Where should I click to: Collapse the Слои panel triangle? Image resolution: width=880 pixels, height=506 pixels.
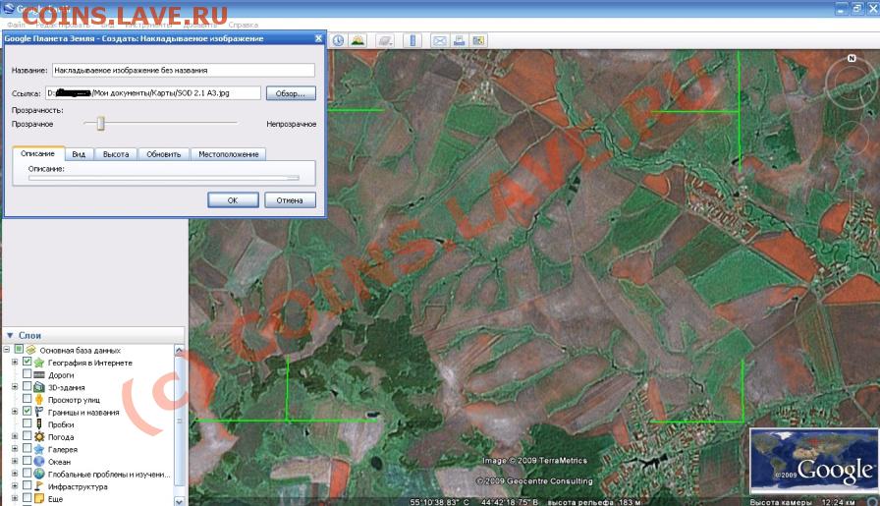[10, 335]
